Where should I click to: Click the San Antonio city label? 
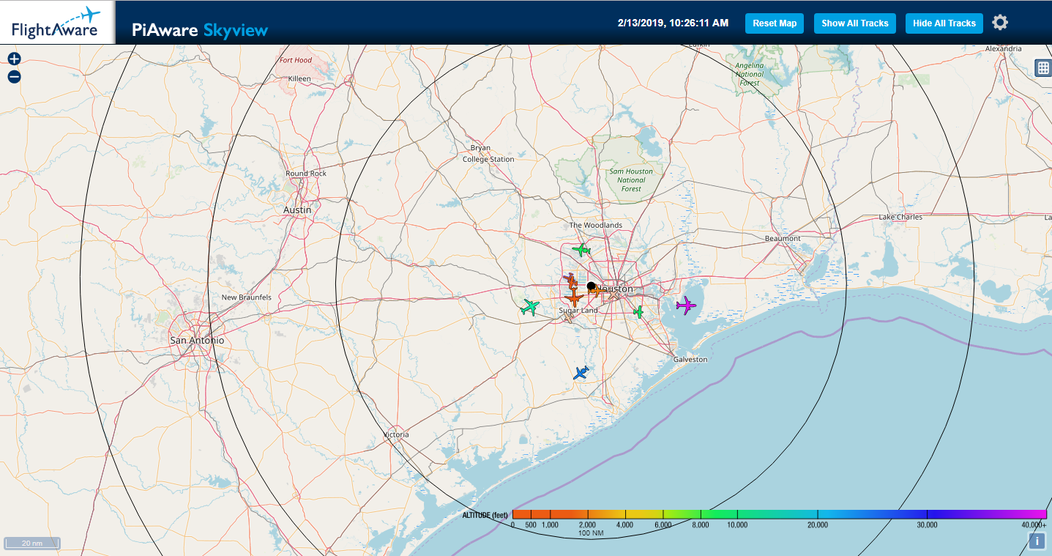[197, 341]
